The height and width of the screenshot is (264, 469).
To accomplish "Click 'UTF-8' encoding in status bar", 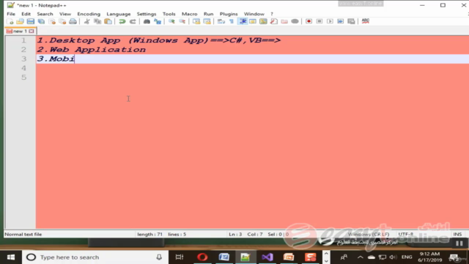I will click(405, 234).
